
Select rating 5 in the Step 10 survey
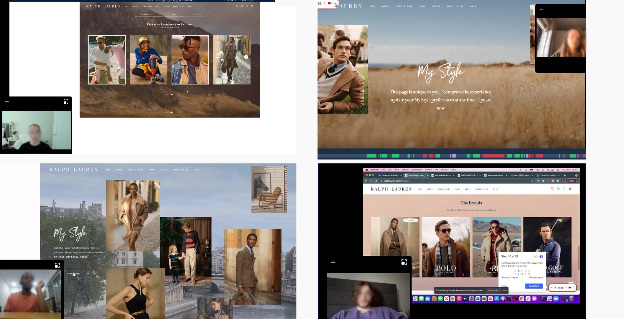pyautogui.click(x=529, y=271)
